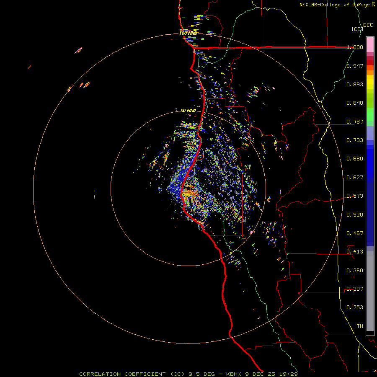This screenshot has width=377, height=377.
Task: Click the TH threshold label on legend
Action: click(x=359, y=326)
